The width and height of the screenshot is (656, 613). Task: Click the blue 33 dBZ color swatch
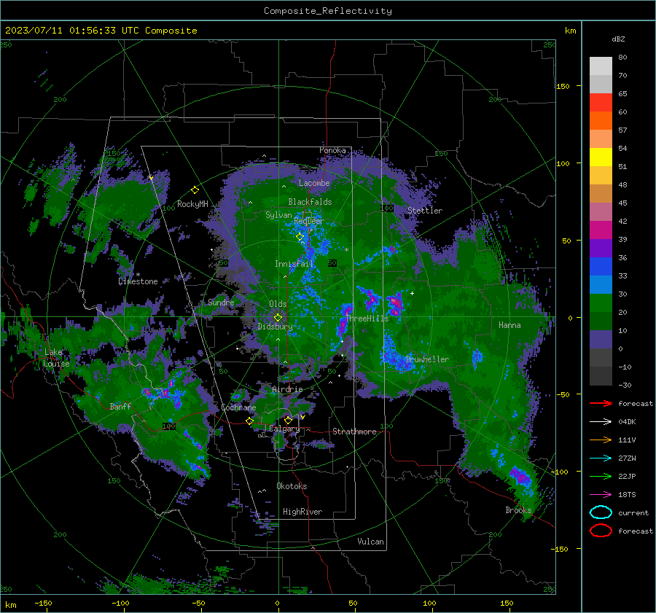pyautogui.click(x=601, y=267)
